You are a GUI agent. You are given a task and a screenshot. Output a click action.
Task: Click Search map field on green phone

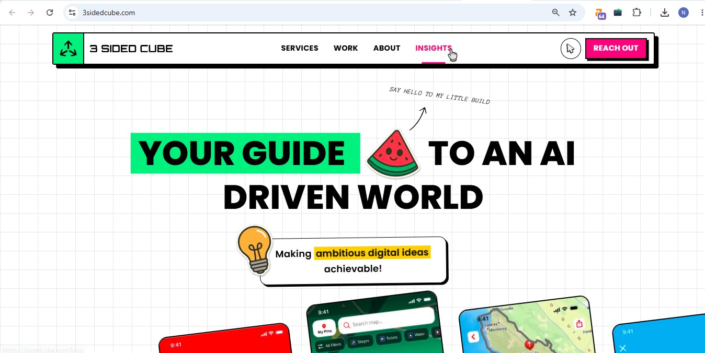[386, 322]
